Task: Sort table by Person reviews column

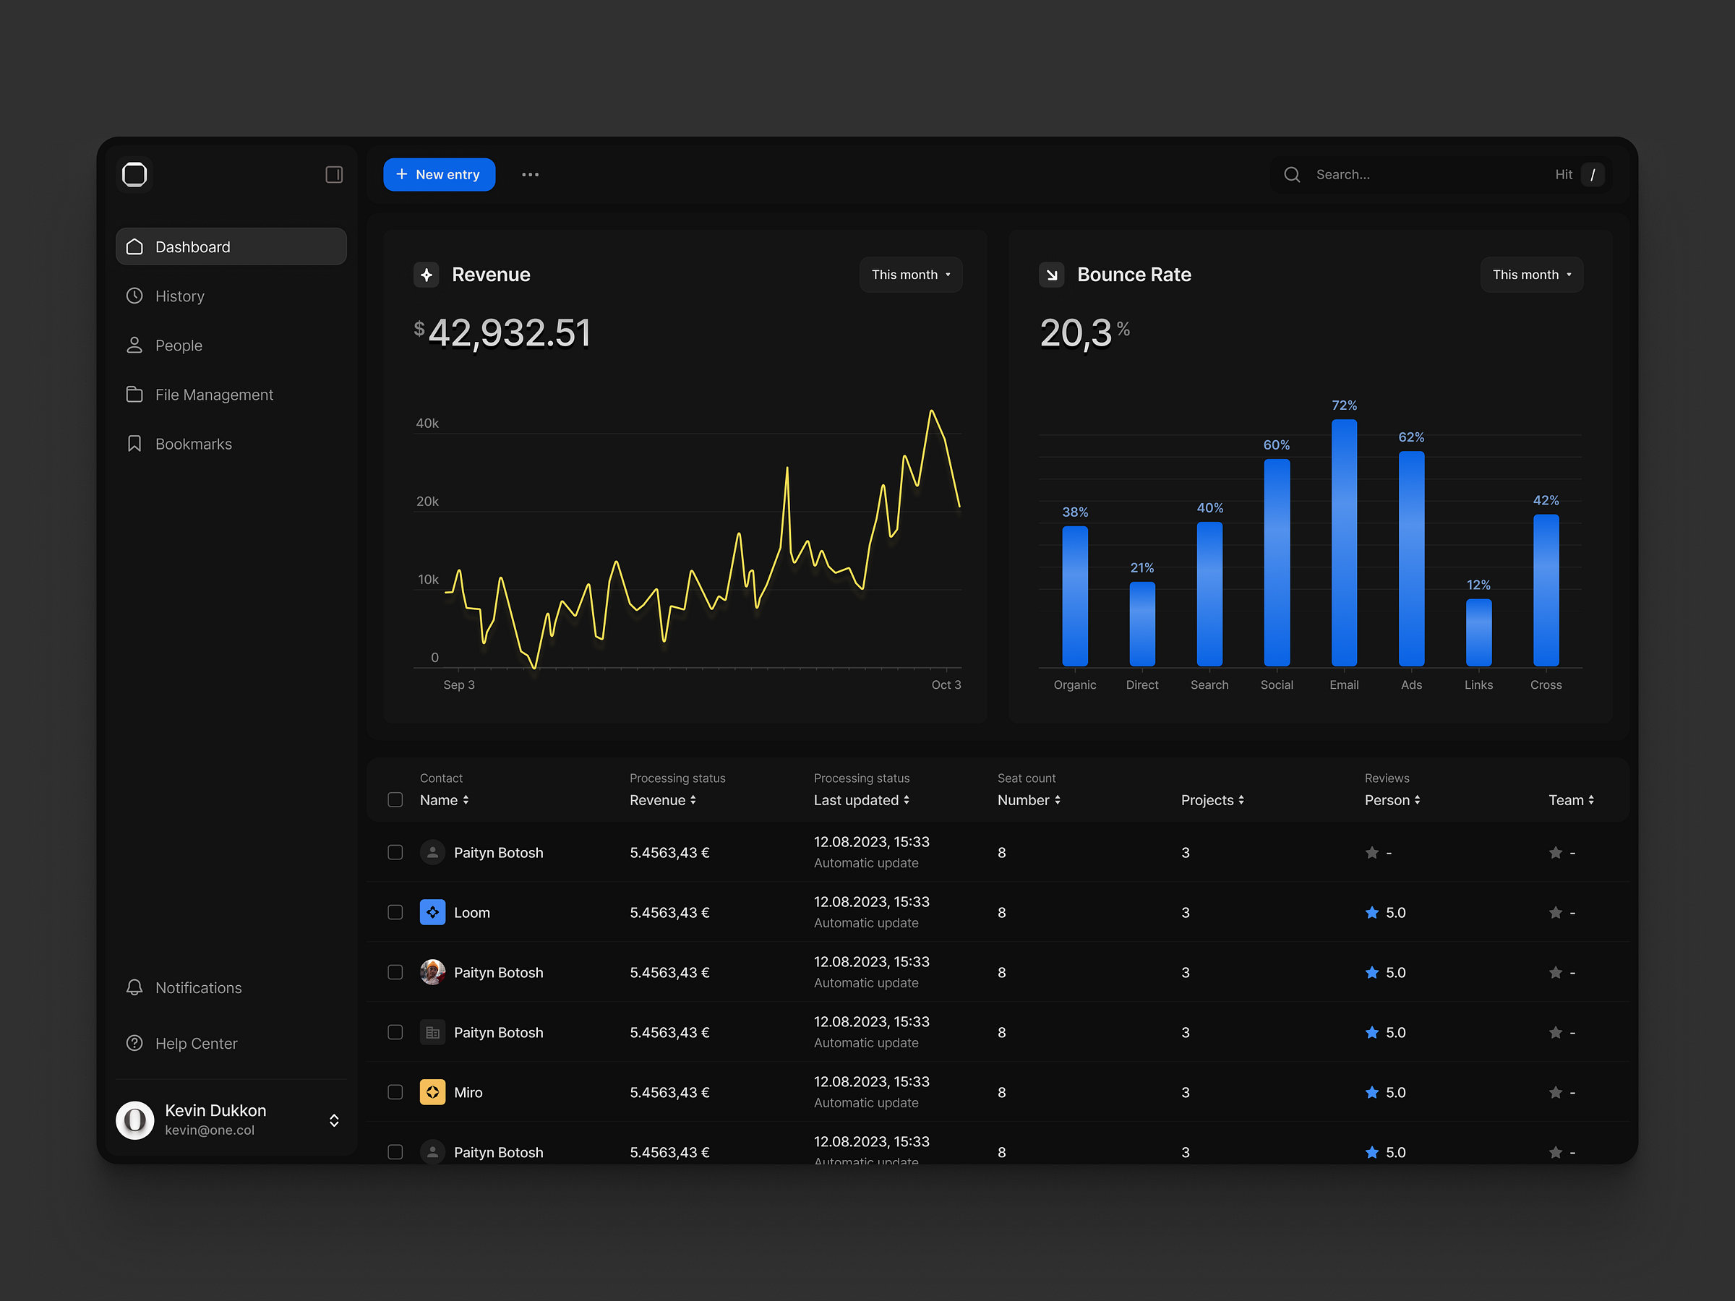Action: 1392,800
